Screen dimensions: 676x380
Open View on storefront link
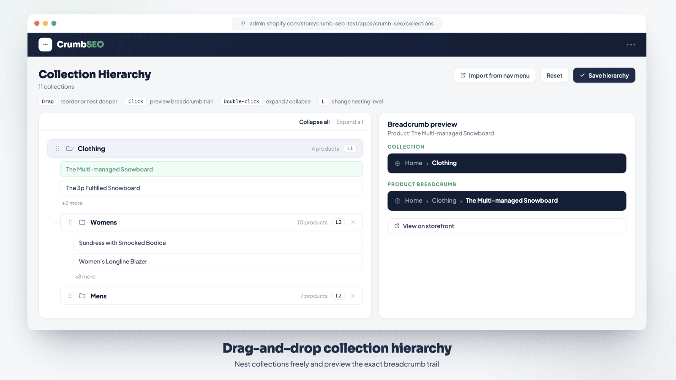coord(507,226)
